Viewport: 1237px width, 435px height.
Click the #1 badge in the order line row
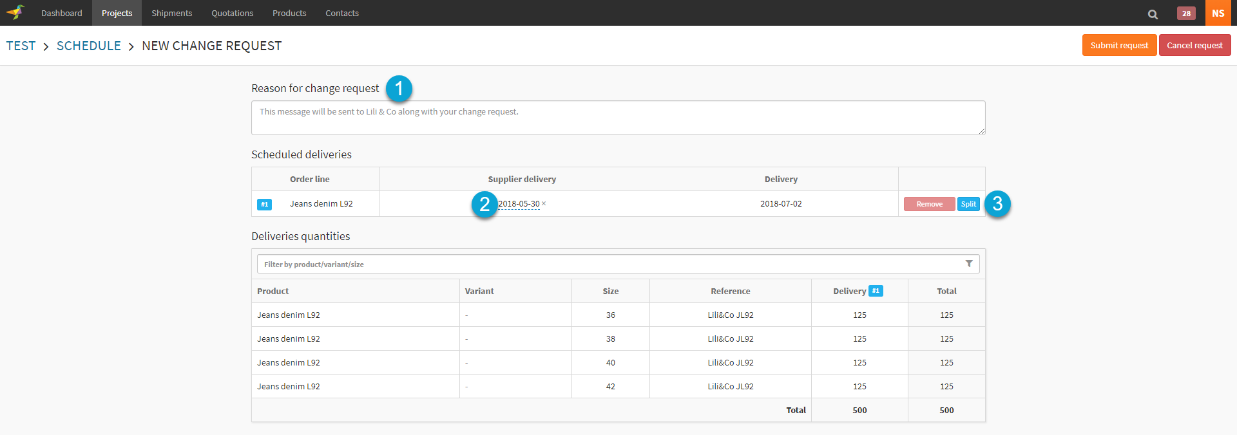[x=264, y=205]
